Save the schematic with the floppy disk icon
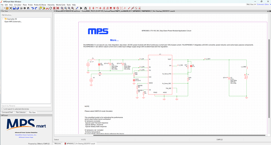 pyautogui.click(x=14, y=8)
